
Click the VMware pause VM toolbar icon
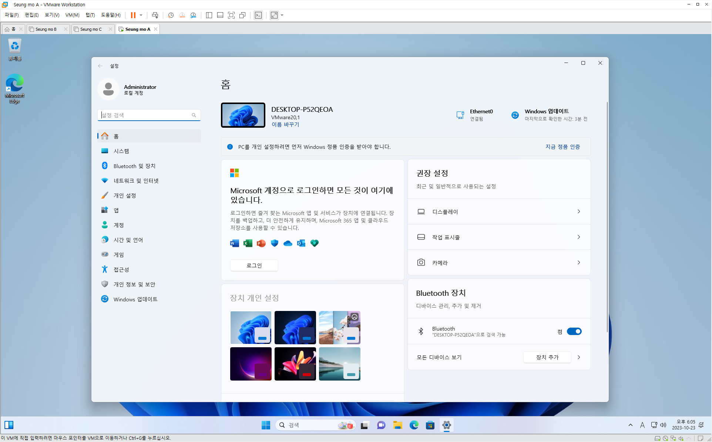[x=133, y=15]
